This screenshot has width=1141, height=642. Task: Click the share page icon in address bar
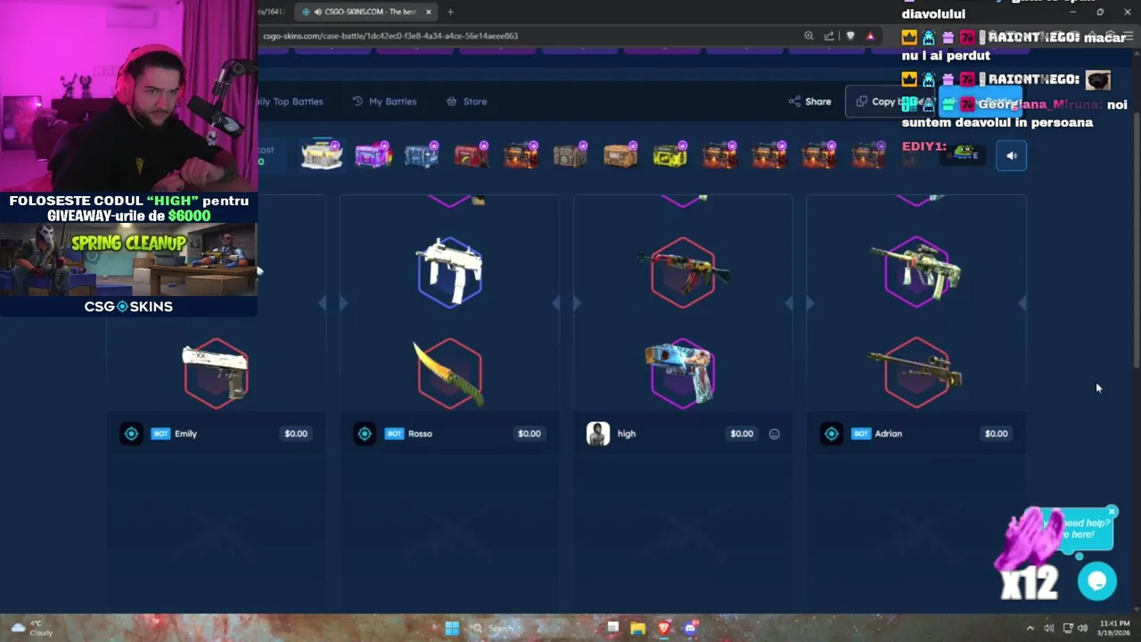click(x=829, y=36)
